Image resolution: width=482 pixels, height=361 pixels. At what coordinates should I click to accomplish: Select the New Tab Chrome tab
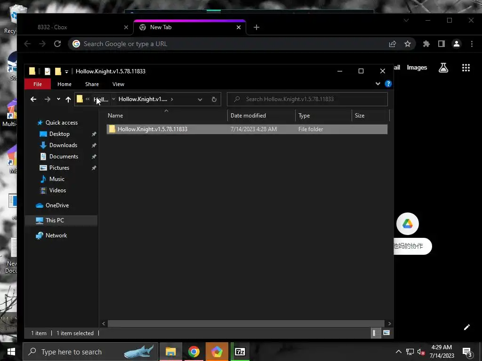(190, 27)
